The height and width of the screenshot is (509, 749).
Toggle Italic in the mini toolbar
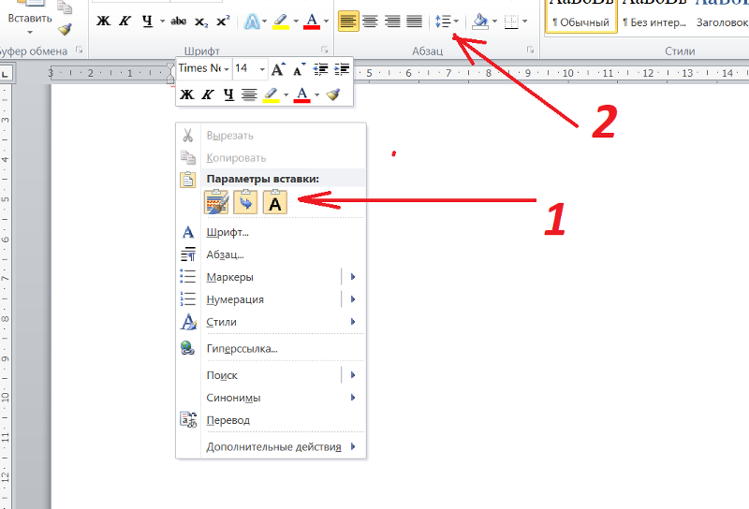tap(207, 95)
